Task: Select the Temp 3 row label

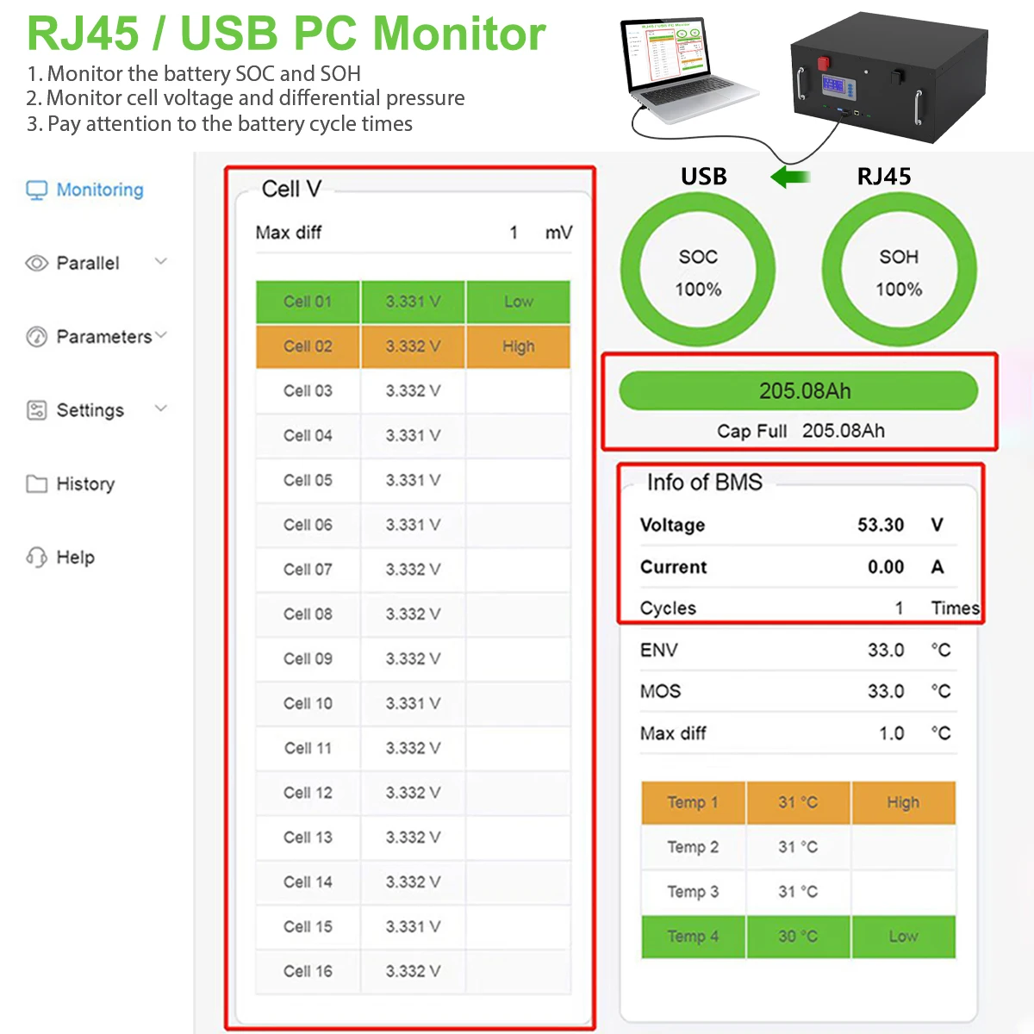Action: point(693,893)
